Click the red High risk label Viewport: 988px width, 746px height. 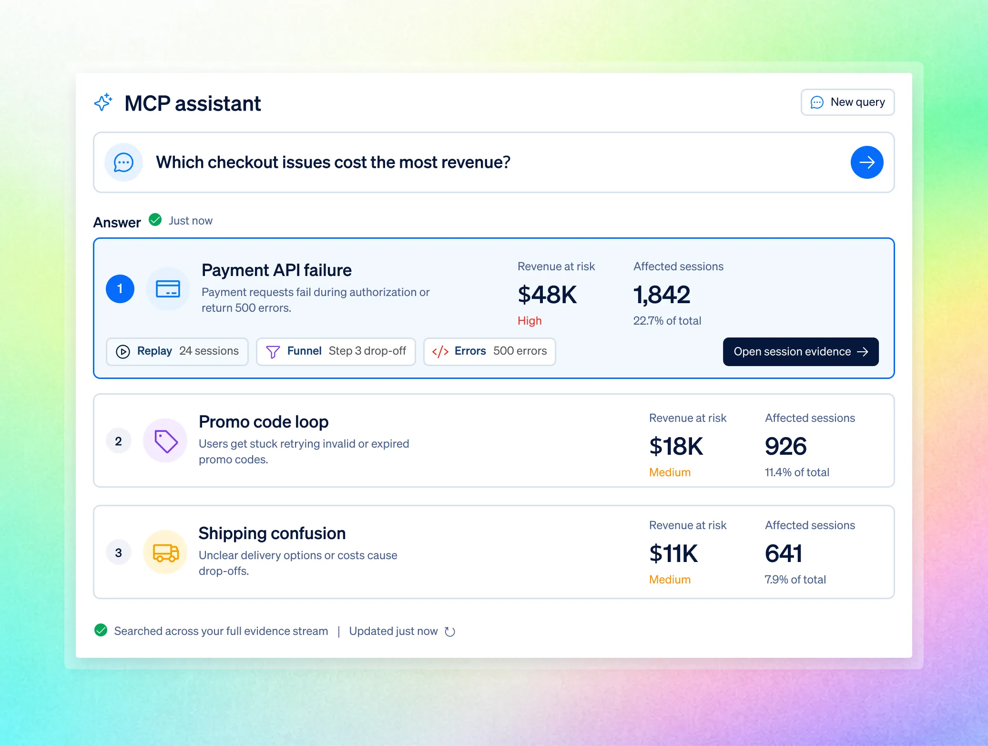[x=530, y=321]
